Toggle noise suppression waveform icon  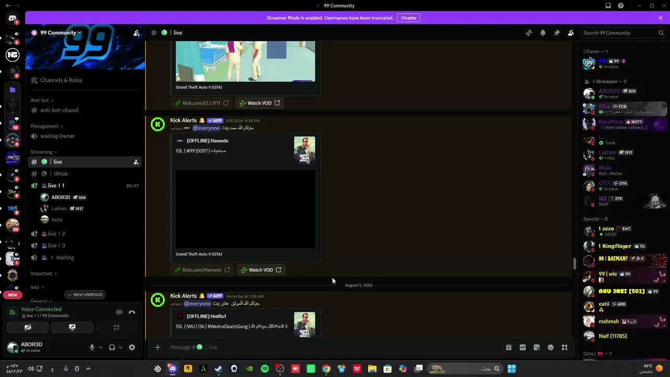(119, 312)
